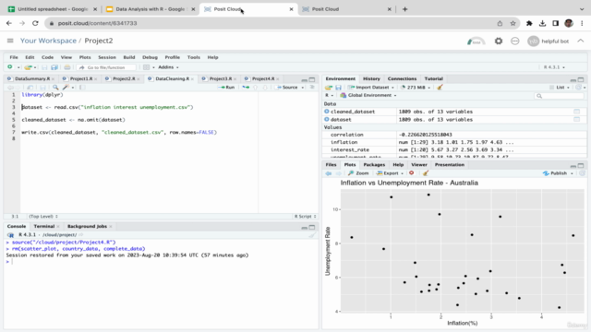This screenshot has width=591, height=332.
Task: Click the Save workspace disk icon in Environment
Action: pos(338,88)
